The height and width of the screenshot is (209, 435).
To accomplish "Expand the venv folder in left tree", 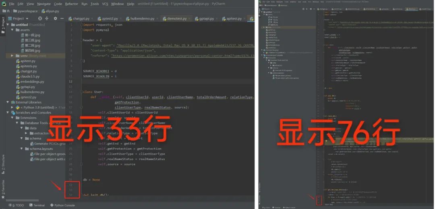I will tap(12, 56).
